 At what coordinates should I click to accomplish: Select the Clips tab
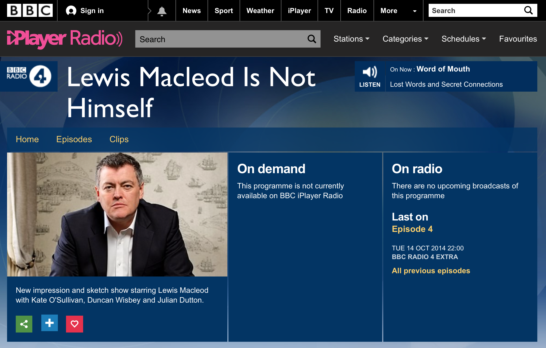tap(119, 139)
